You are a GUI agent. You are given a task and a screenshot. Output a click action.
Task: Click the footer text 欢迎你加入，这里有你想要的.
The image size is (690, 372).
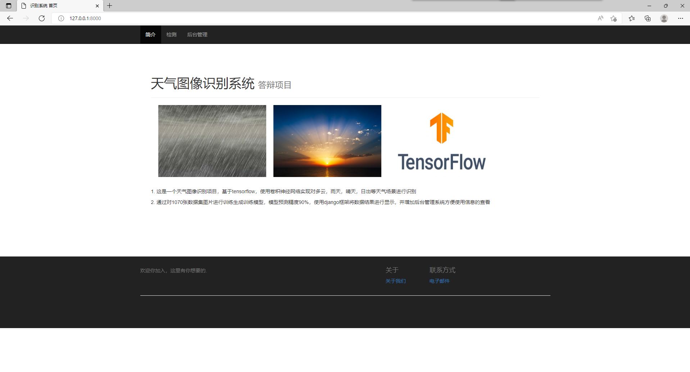[x=173, y=271]
